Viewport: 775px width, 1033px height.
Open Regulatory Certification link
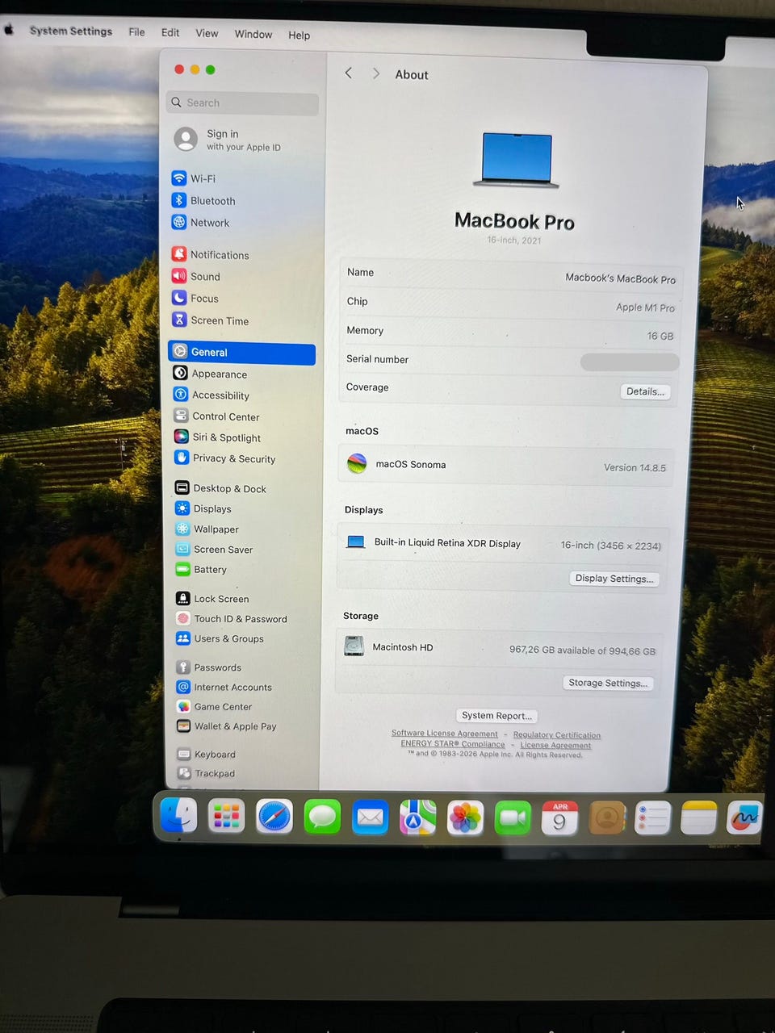pyautogui.click(x=557, y=735)
